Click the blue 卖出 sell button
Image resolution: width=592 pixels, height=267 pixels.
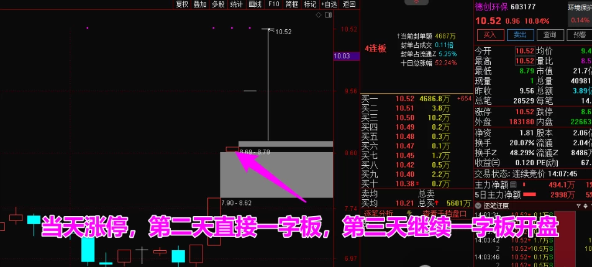tap(520, 35)
